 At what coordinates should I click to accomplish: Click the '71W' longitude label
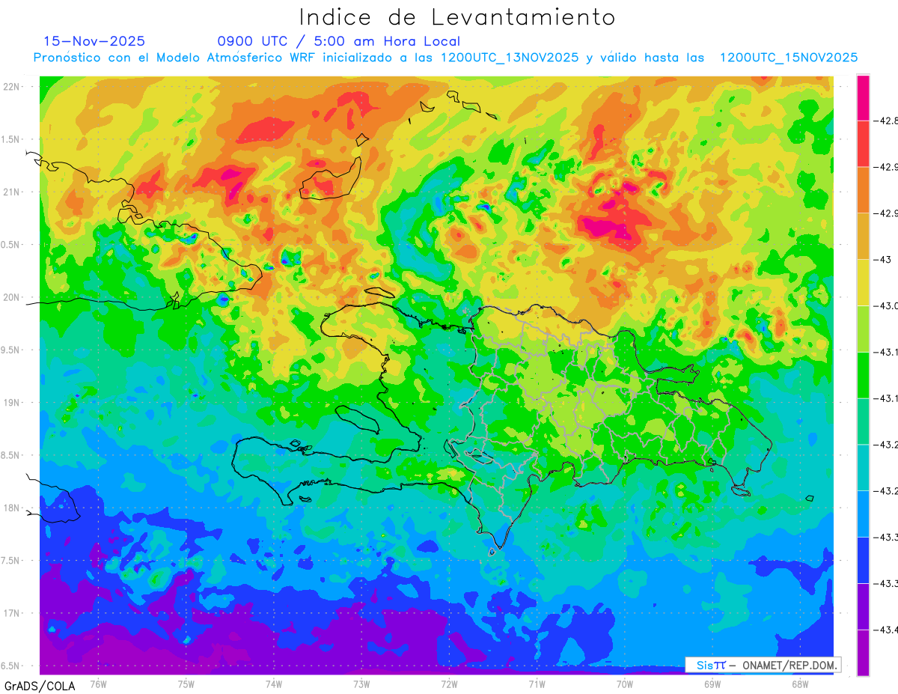coord(537,683)
